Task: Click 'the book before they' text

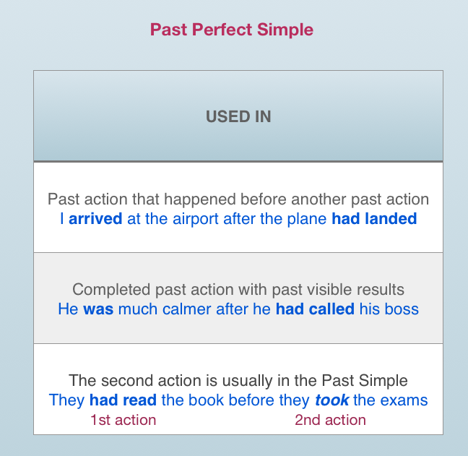Action: (x=235, y=400)
